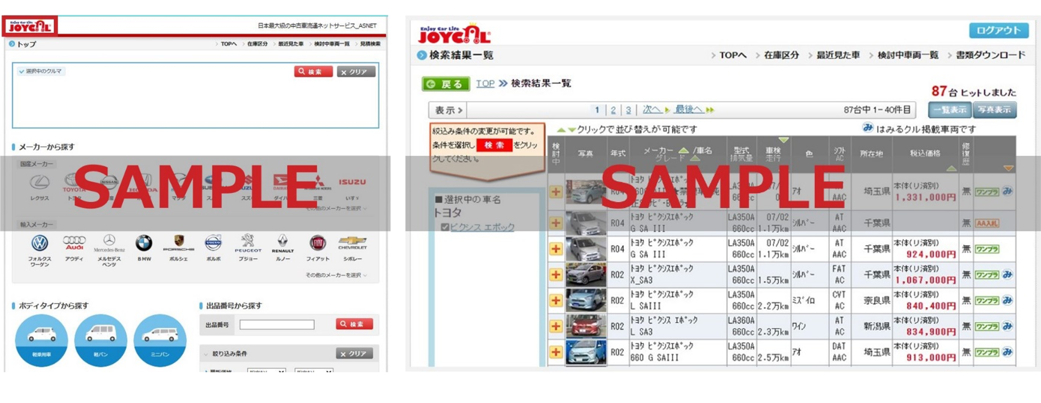Choose the BMW maker logo

tap(144, 243)
